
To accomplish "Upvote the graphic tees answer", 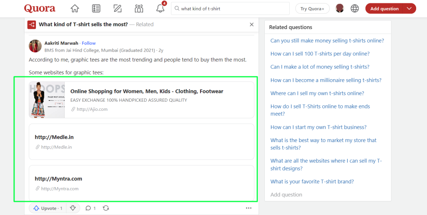I will pos(47,208).
